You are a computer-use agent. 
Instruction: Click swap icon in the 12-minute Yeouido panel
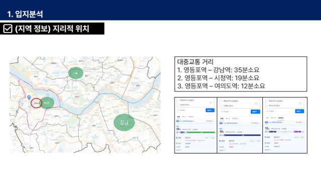coord(300,103)
